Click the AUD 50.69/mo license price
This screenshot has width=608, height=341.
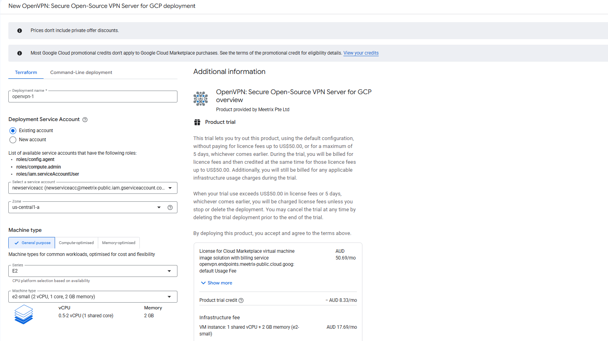click(345, 254)
